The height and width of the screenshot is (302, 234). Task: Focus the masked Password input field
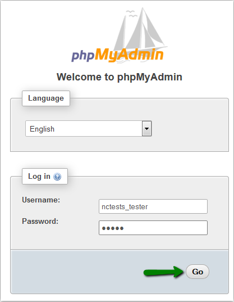(153, 228)
